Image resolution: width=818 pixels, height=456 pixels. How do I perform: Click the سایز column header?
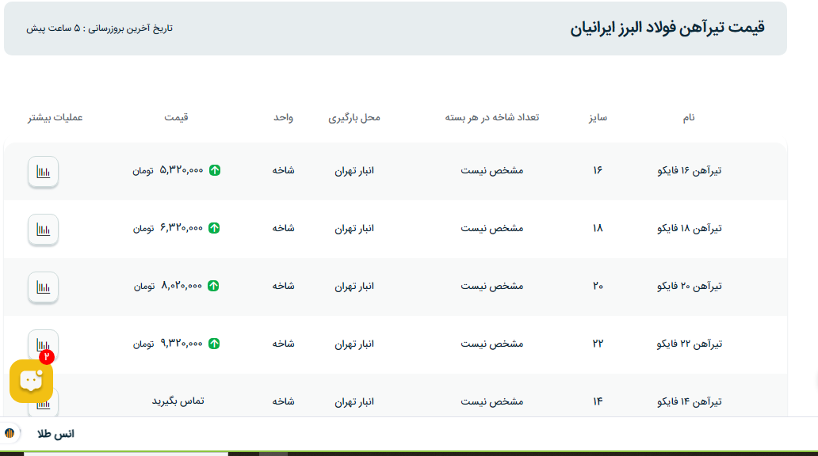[x=597, y=117]
